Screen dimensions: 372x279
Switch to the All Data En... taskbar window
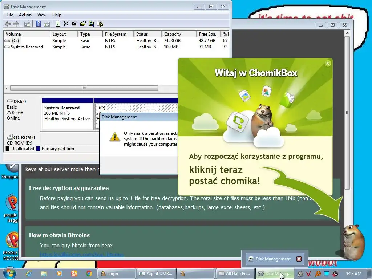pyautogui.click(x=235, y=274)
